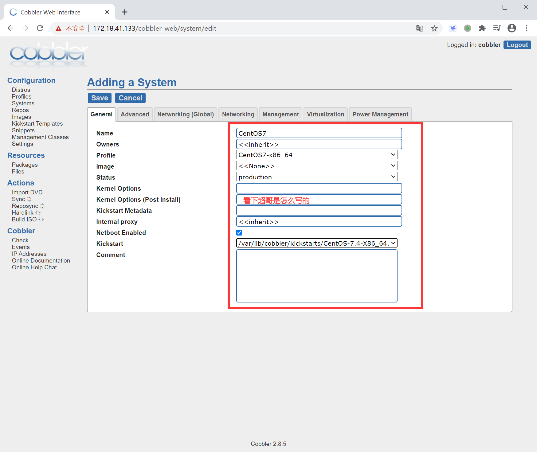Click the Kickstart Metadata input field

pyautogui.click(x=319, y=210)
